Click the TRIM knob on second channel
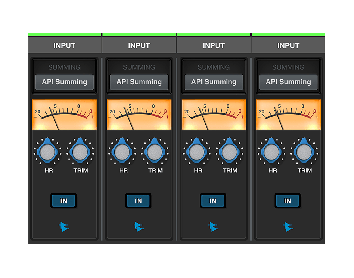 tap(155, 151)
